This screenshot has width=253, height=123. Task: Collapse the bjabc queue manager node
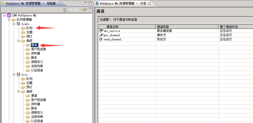tap(14, 24)
